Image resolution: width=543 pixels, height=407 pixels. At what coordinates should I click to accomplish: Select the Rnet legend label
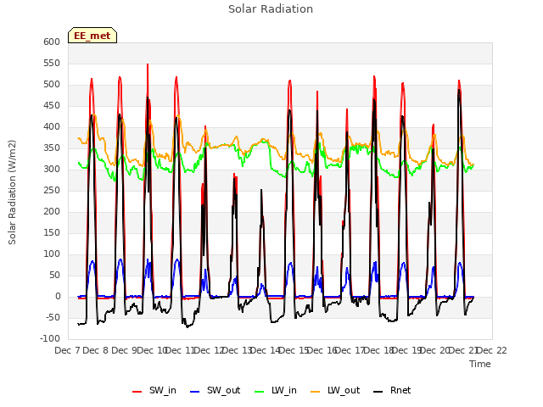[400, 390]
